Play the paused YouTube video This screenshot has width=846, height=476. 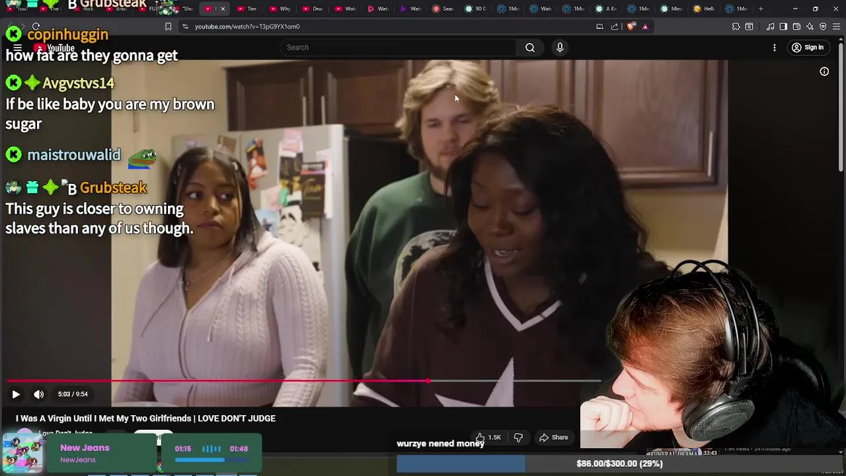click(16, 394)
